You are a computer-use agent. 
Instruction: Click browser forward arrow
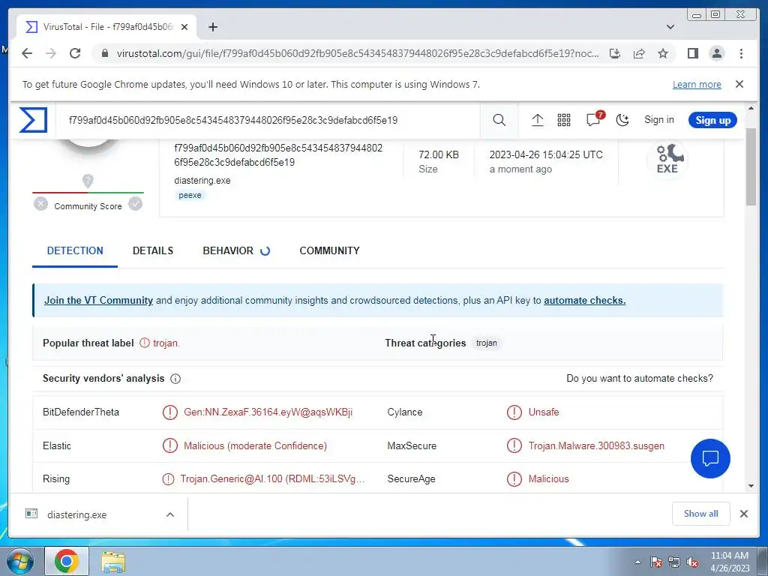51,53
